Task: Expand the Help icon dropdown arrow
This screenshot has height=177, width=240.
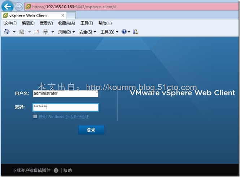Action: [x=129, y=32]
